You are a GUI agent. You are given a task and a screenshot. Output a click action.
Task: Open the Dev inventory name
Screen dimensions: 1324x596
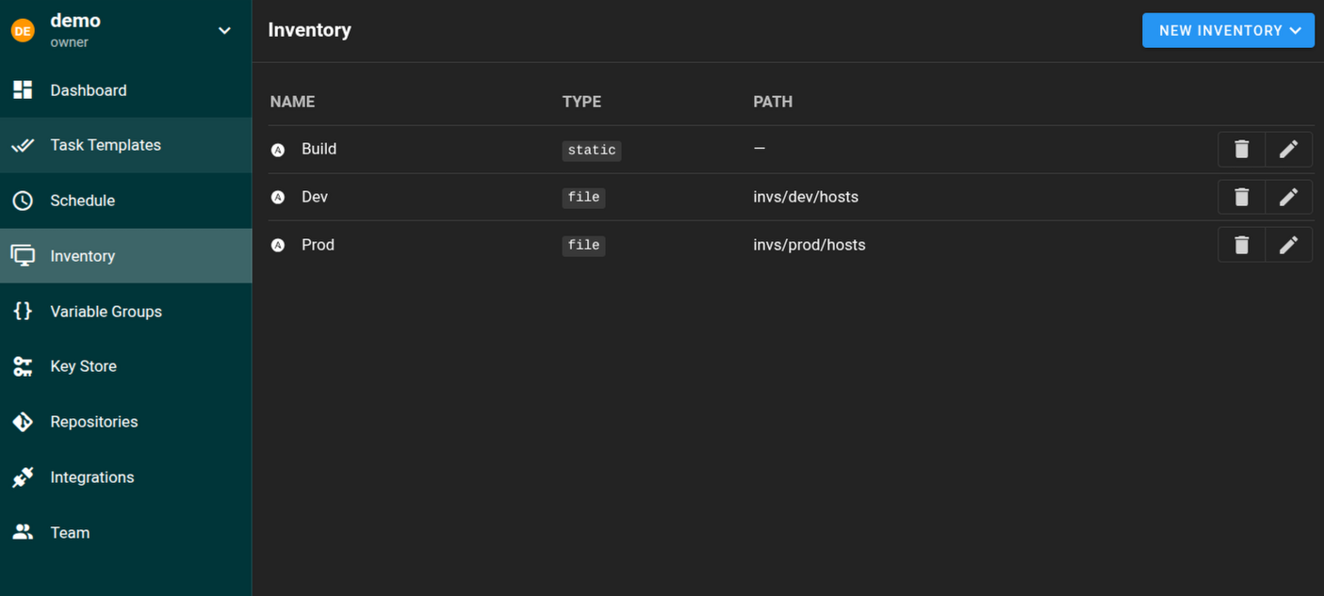point(315,197)
